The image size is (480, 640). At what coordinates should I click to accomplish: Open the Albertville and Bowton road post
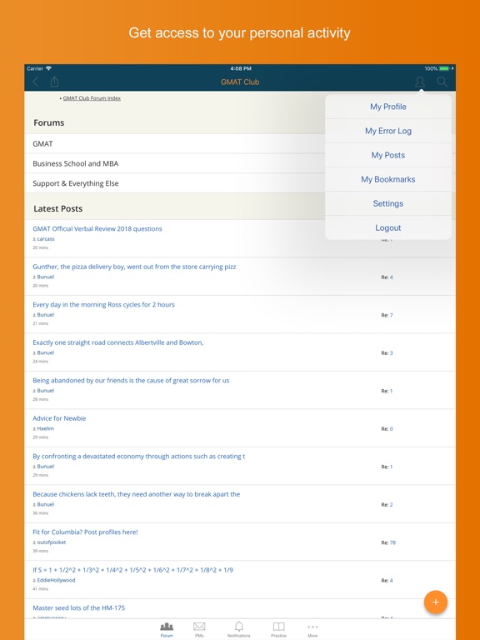[x=118, y=342]
